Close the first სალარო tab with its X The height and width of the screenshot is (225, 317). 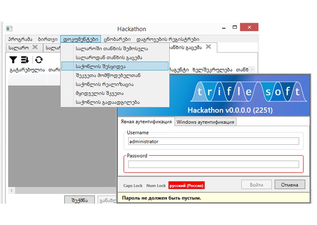[x=35, y=47]
